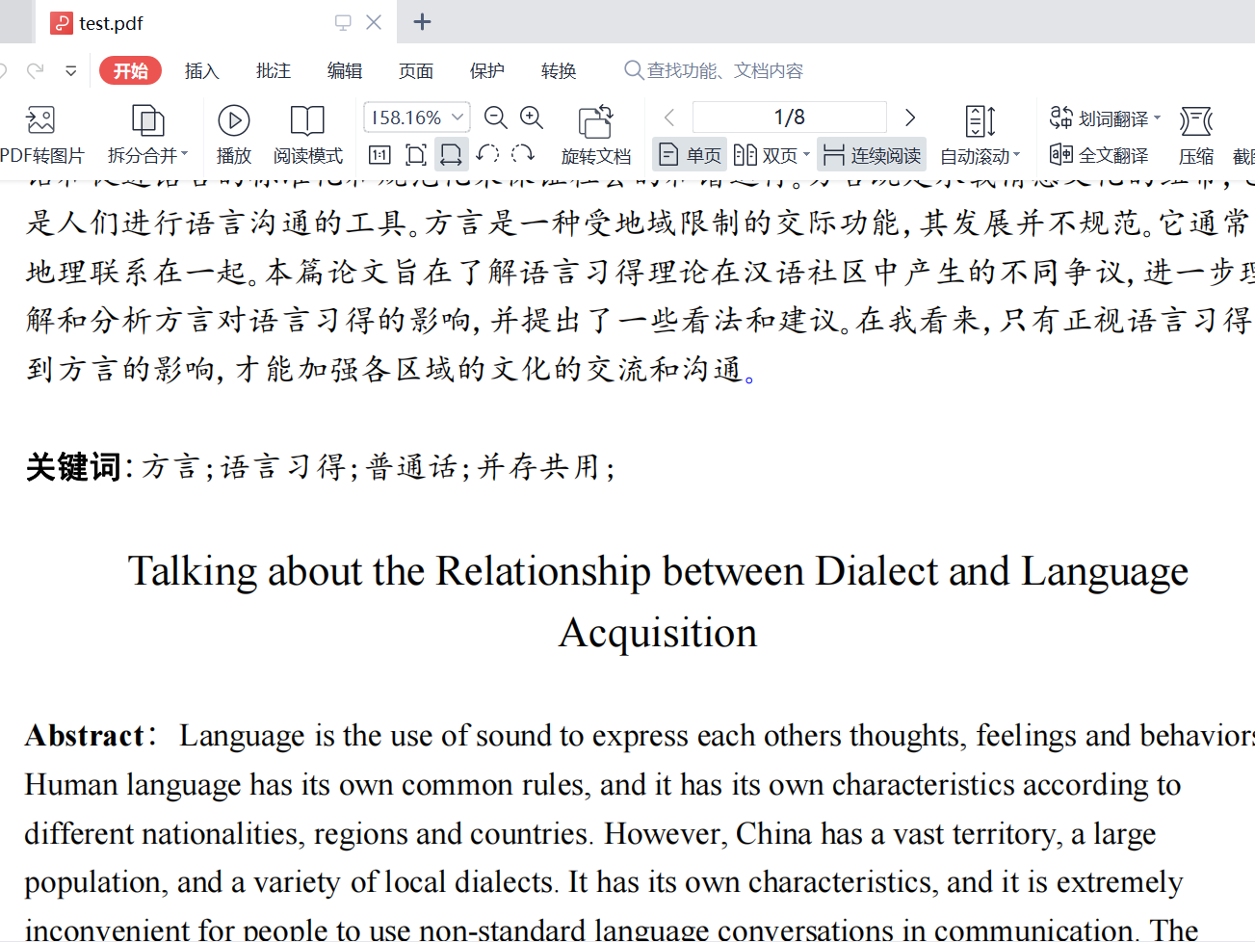This screenshot has height=942, width=1255.
Task: Zoom out with the minus magnifier
Action: coord(496,118)
